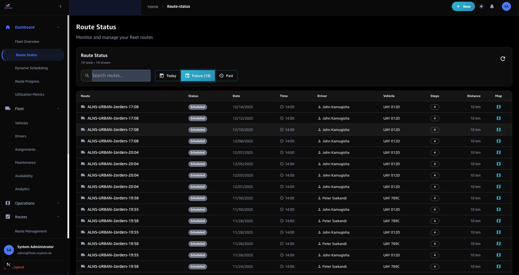Click the FleetCopilot logo in top left
The width and height of the screenshot is (519, 275).
8,6
